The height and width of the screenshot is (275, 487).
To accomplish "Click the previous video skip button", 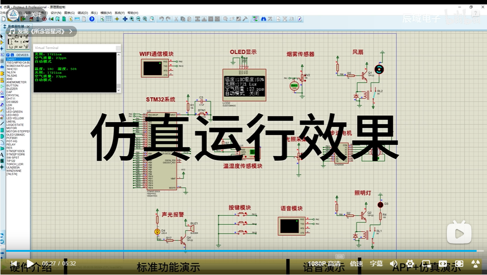I will point(14,264).
